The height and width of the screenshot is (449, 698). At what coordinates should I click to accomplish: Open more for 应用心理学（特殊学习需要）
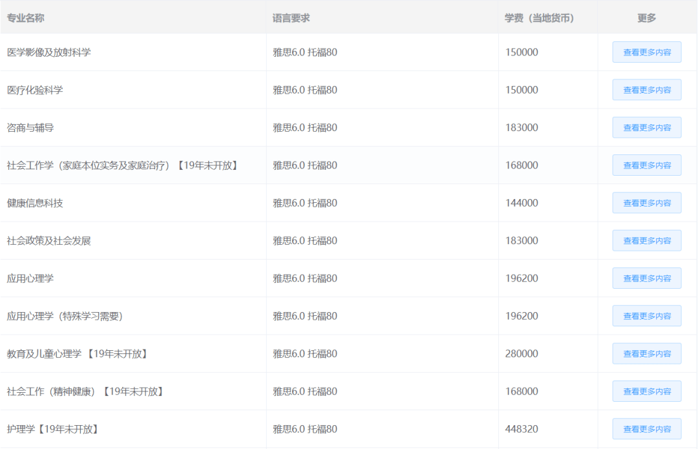pyautogui.click(x=646, y=316)
